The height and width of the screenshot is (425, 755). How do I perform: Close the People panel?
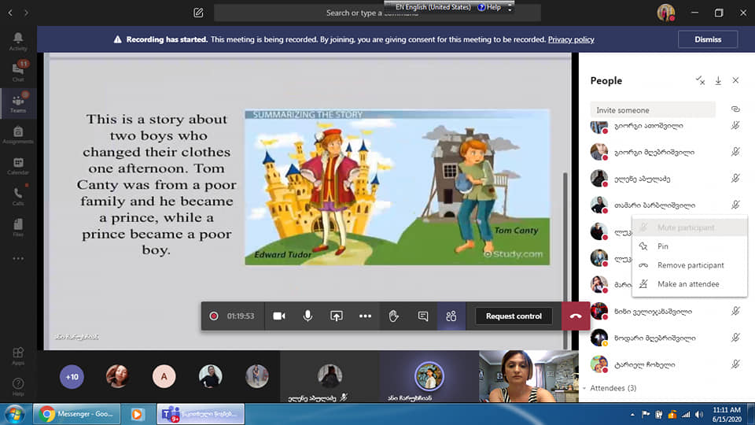point(735,80)
